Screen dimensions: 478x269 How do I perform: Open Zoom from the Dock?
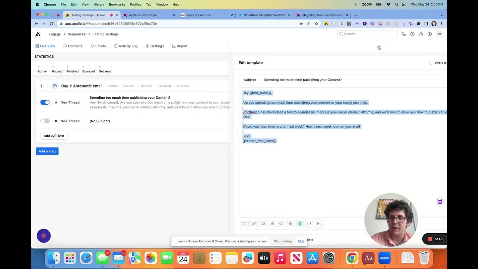(x=384, y=258)
